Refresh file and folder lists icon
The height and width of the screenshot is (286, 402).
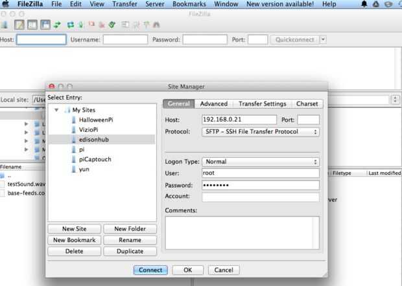point(71,25)
